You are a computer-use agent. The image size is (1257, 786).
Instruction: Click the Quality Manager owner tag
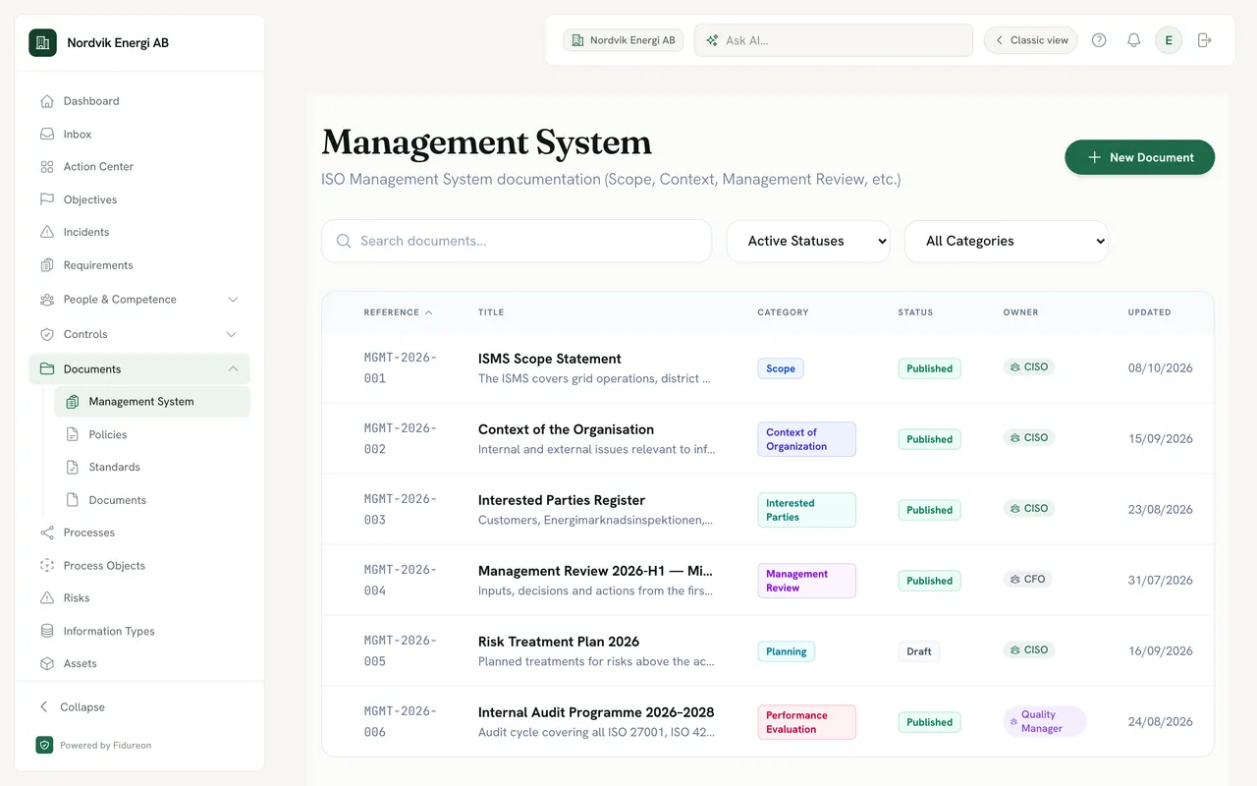coord(1045,722)
